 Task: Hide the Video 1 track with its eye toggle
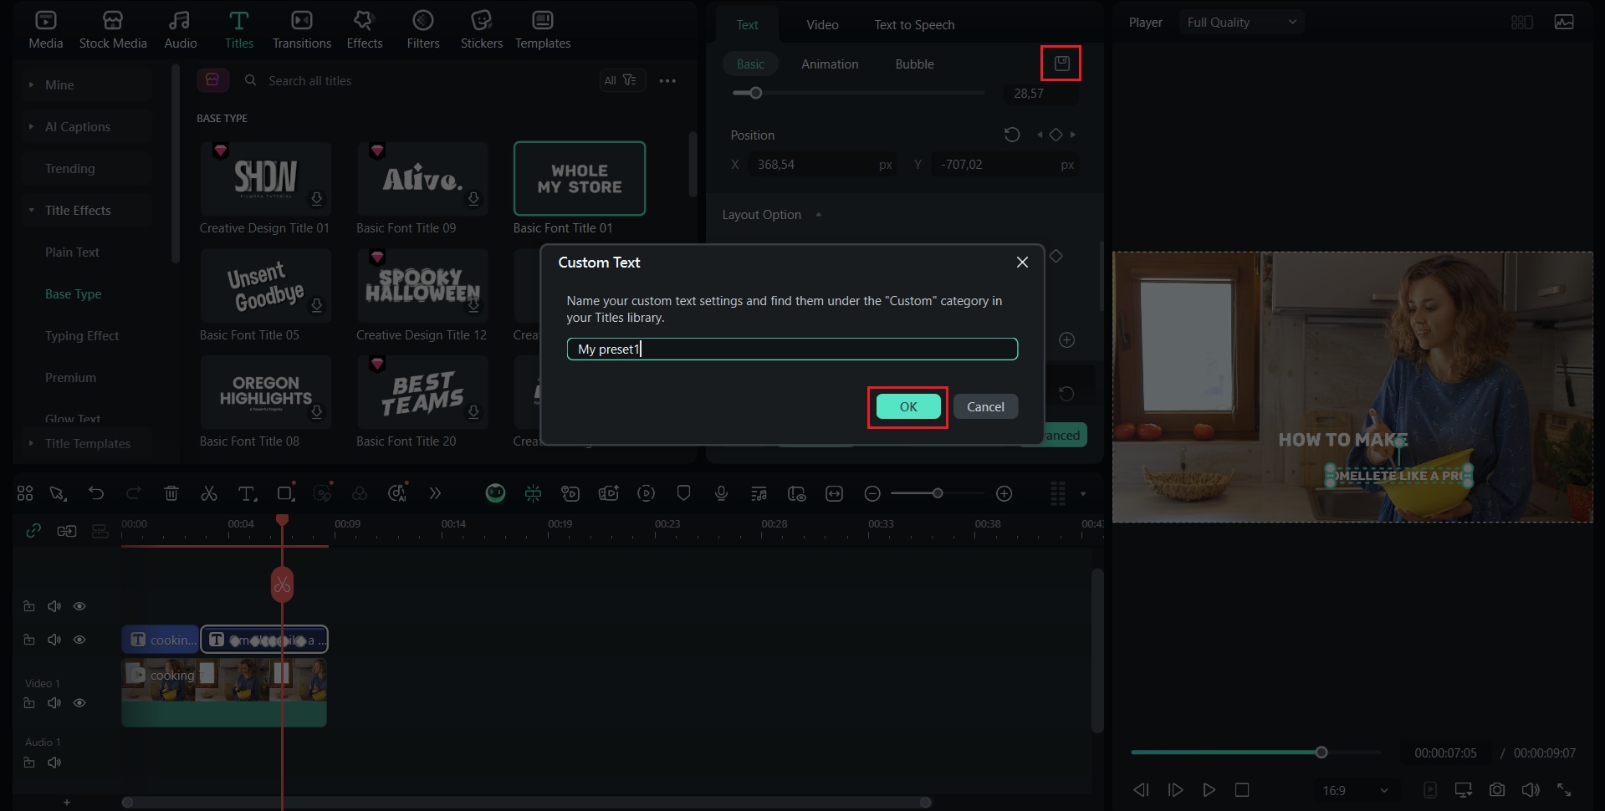point(79,702)
